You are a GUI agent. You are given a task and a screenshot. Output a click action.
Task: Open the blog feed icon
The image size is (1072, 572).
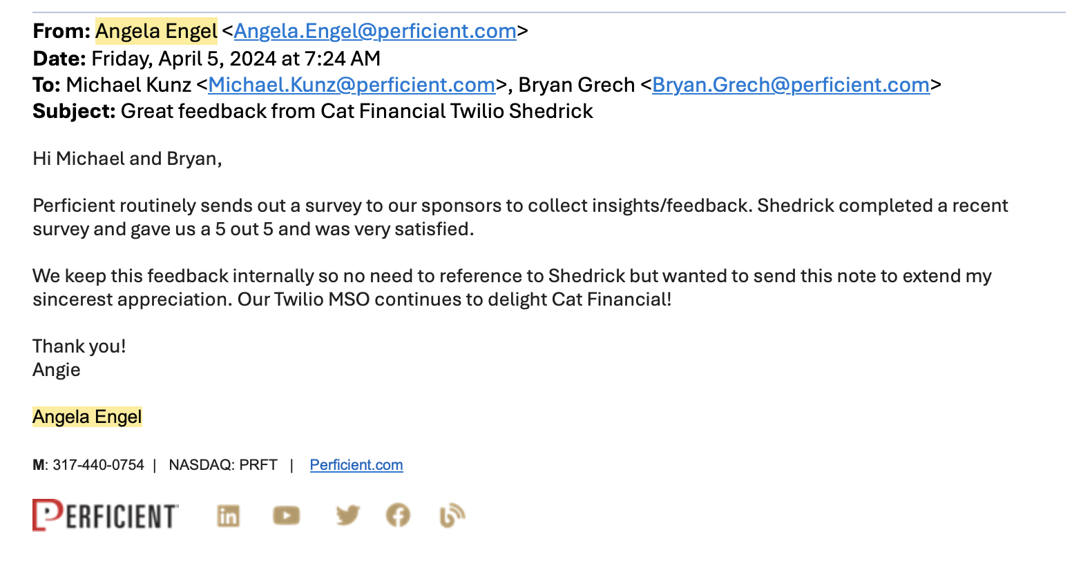452,515
